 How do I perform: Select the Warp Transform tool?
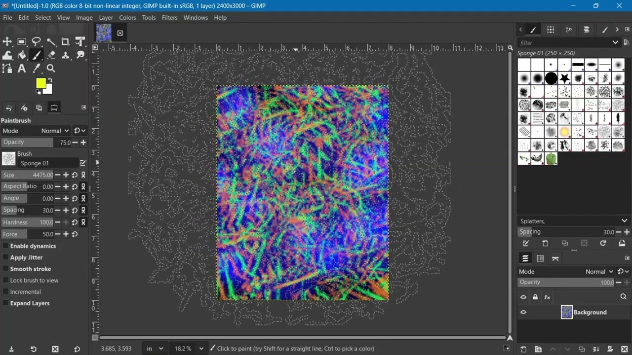pyautogui.click(x=7, y=55)
